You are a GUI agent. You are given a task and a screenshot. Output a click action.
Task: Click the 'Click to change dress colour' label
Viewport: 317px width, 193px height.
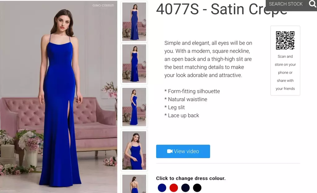(191, 178)
